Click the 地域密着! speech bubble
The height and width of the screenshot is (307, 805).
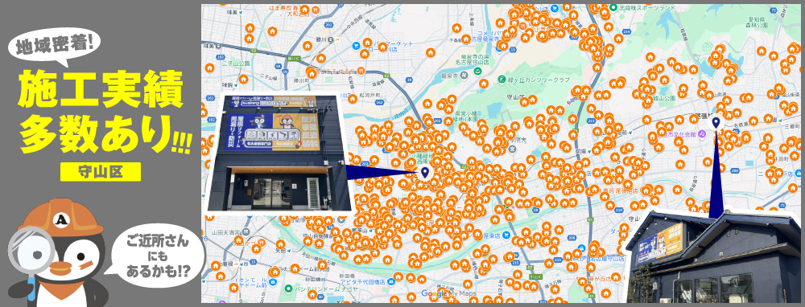point(54,46)
